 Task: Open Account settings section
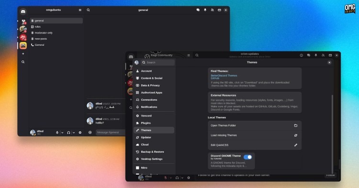(x=154, y=71)
